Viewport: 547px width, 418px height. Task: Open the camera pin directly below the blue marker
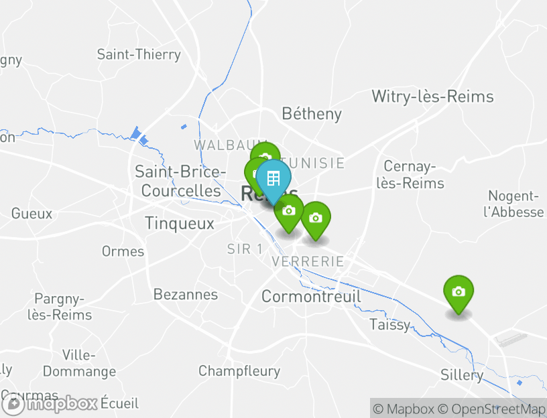click(x=289, y=211)
